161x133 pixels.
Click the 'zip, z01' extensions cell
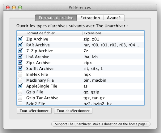click(x=91, y=39)
